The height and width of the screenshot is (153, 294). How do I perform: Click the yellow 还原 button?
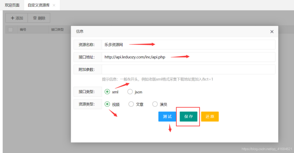[210, 116]
